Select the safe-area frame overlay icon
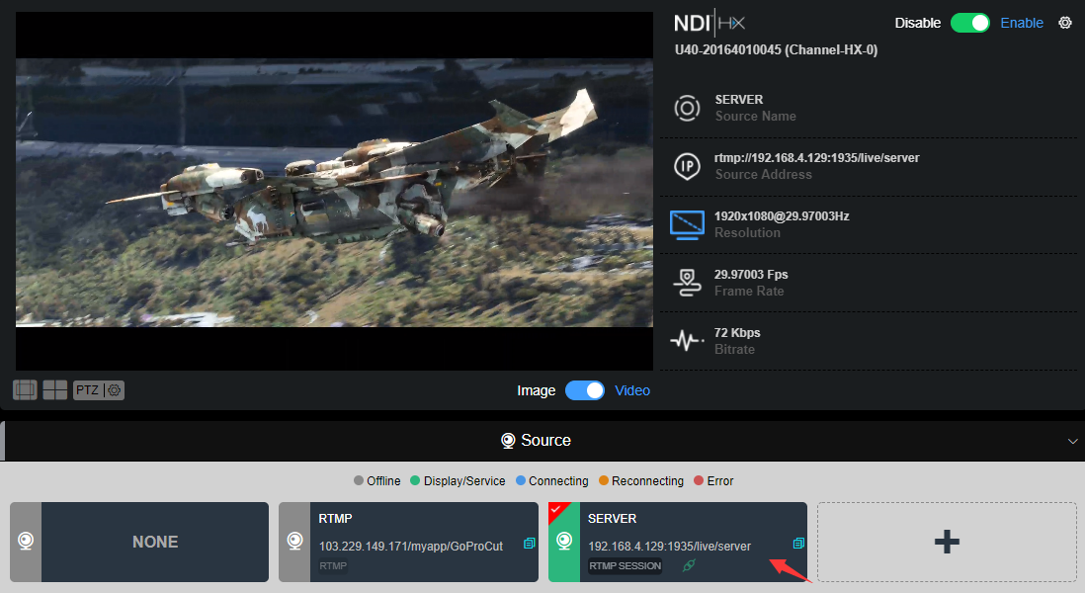Screen dimensions: 1085x593 pos(25,390)
